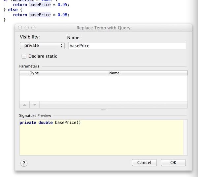Click basePrice in the 0.98 return line
Screen dimensions: 198x177
coord(40,15)
